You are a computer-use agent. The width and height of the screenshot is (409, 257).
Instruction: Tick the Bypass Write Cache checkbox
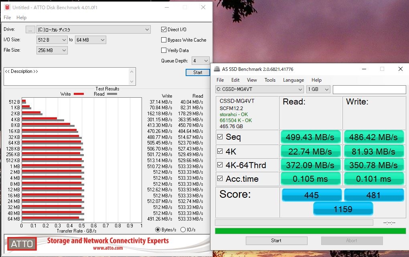pyautogui.click(x=164, y=40)
